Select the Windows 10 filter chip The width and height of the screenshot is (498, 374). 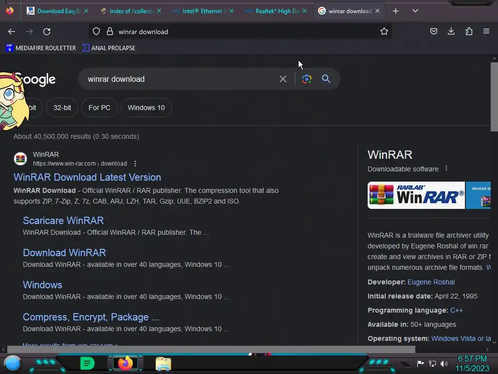[x=146, y=108]
